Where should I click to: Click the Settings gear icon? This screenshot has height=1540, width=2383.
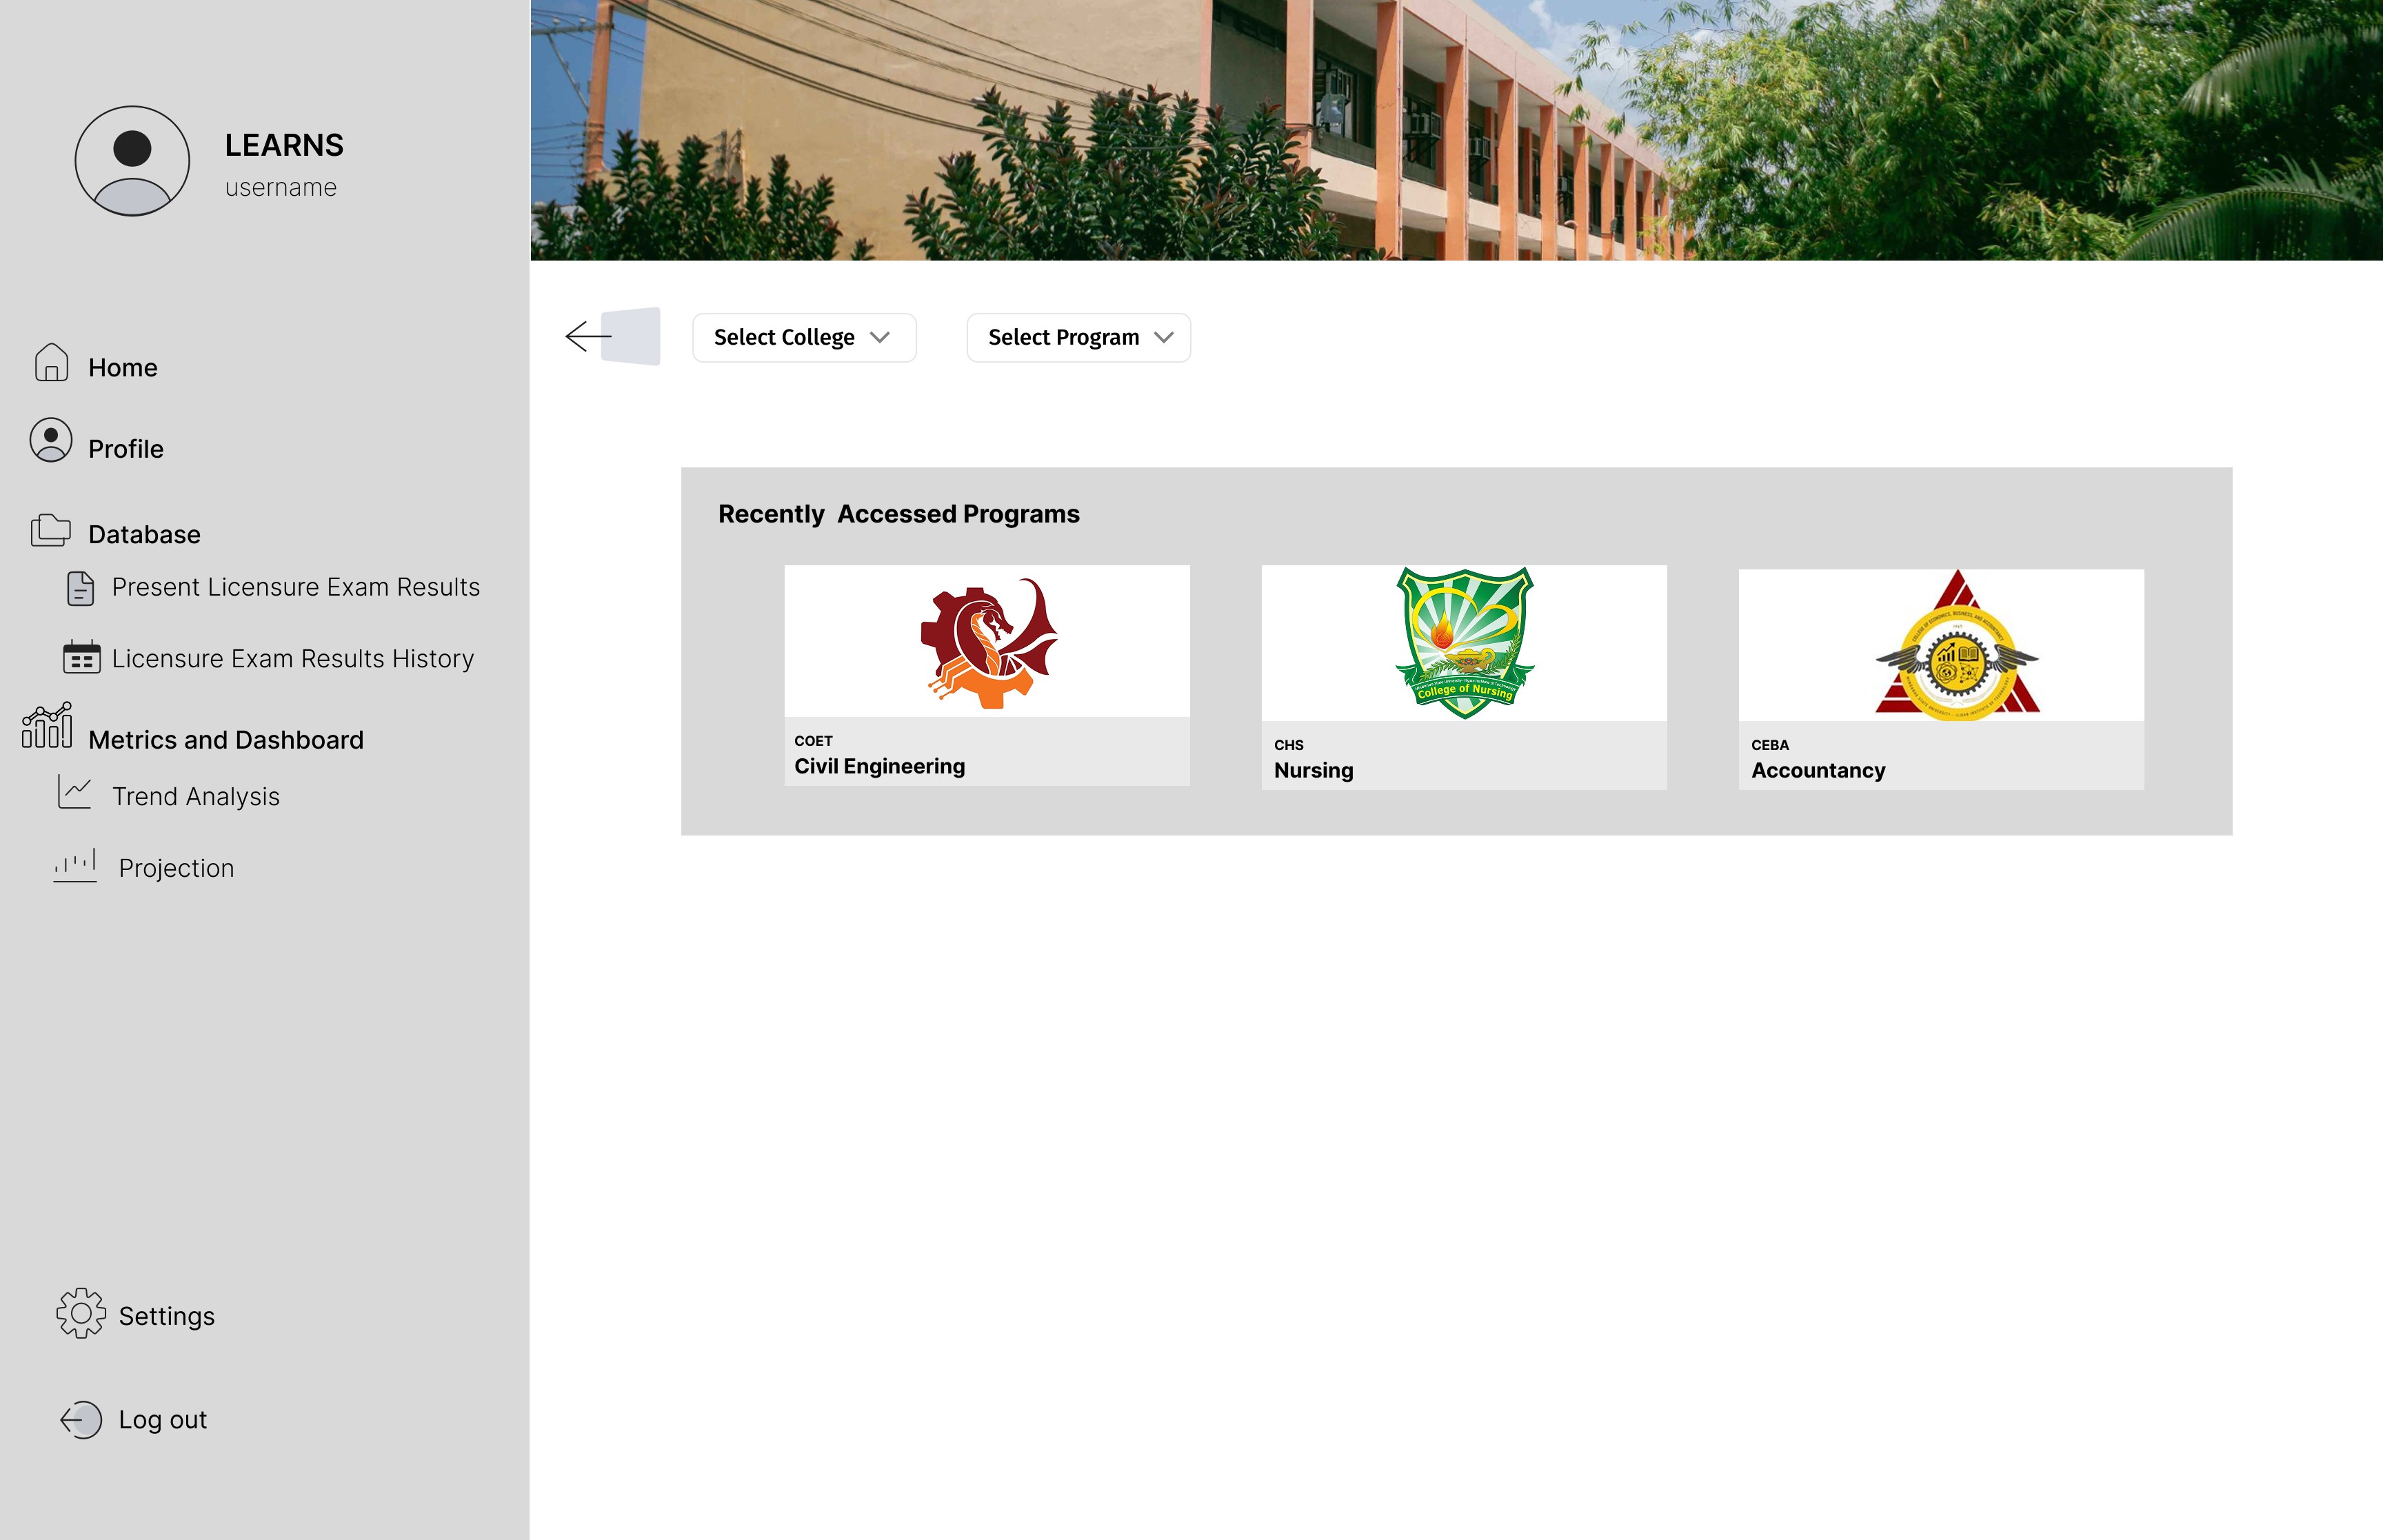point(81,1313)
